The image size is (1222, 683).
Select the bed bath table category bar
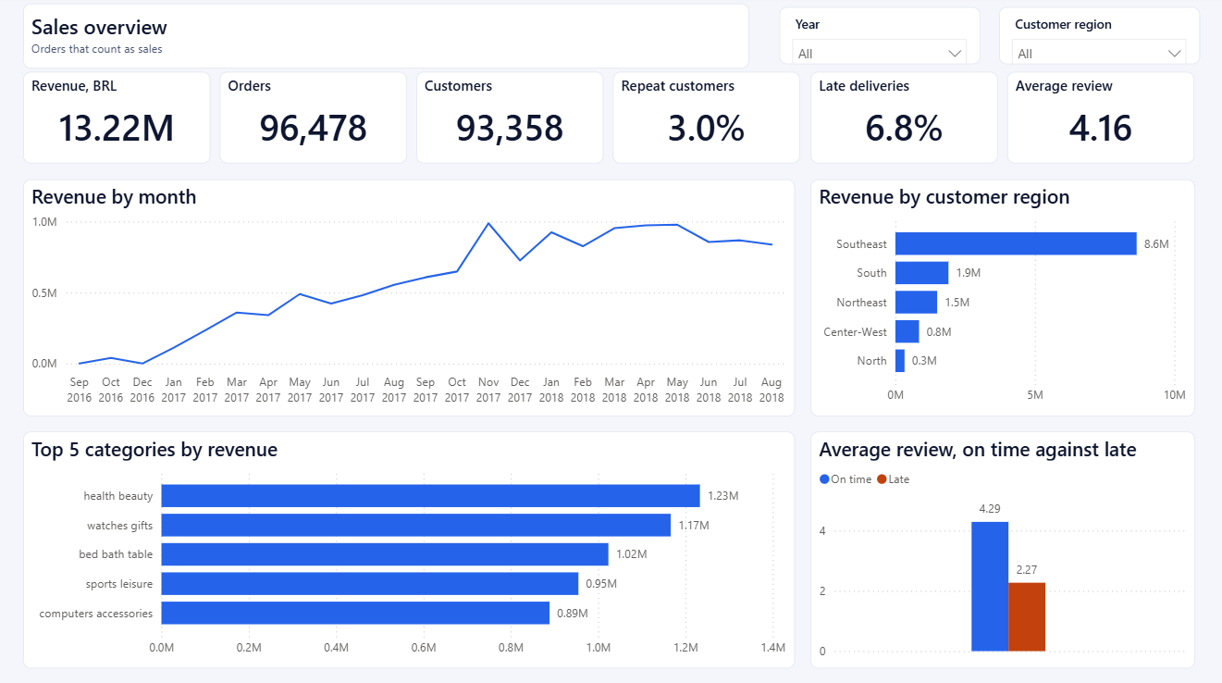(x=385, y=554)
